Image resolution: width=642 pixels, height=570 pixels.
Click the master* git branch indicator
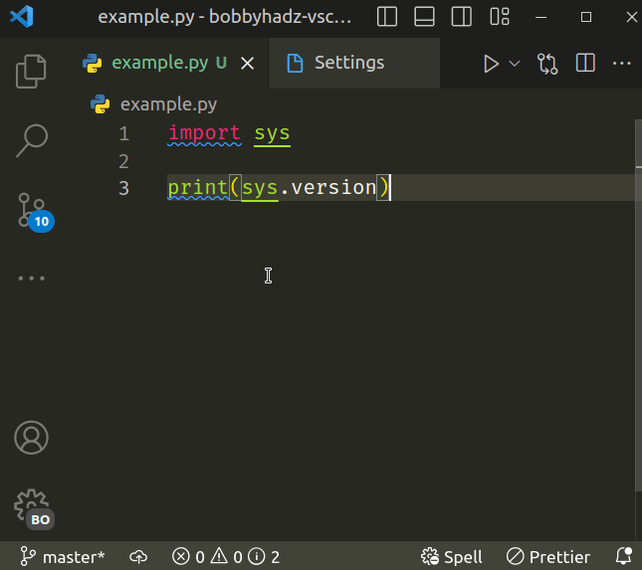(x=63, y=557)
